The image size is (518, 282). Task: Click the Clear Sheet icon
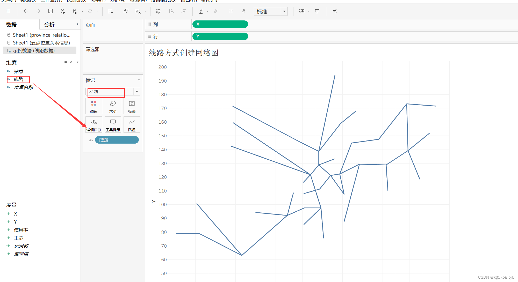click(x=138, y=11)
